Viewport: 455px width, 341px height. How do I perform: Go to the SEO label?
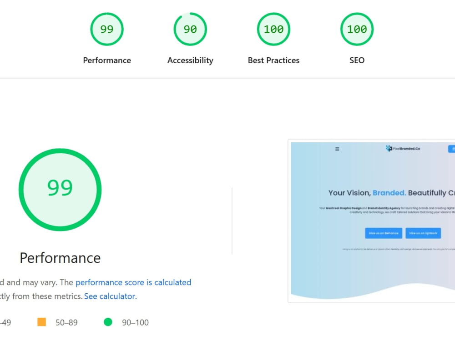pyautogui.click(x=357, y=60)
